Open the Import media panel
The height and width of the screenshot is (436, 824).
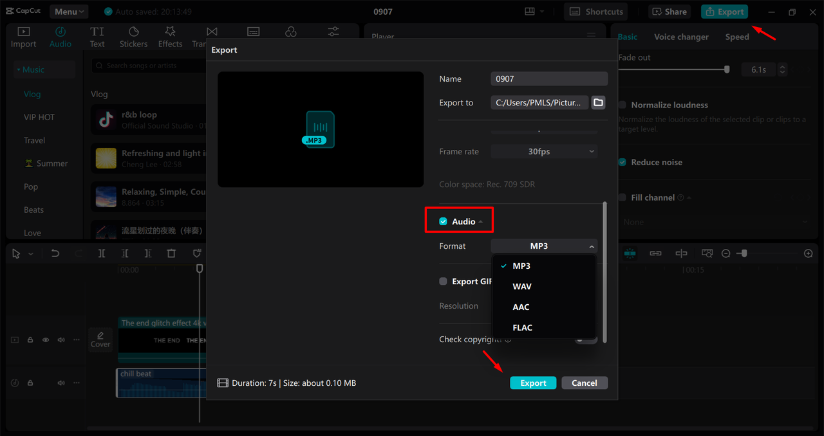(23, 37)
